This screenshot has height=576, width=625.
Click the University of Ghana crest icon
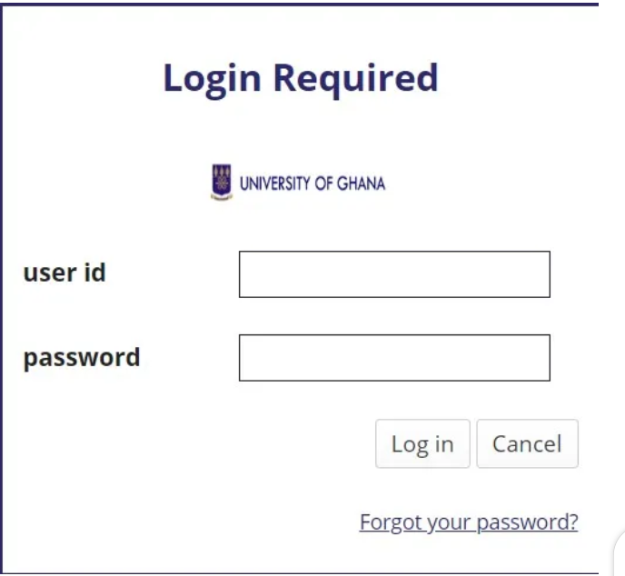point(222,183)
